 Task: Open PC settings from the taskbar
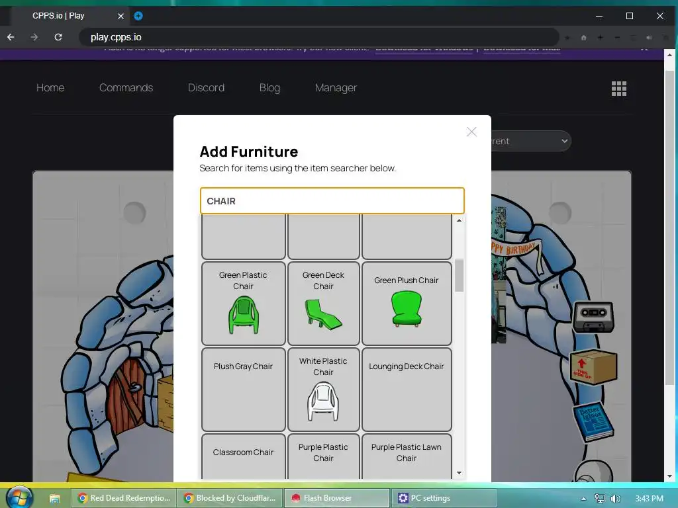pos(444,498)
